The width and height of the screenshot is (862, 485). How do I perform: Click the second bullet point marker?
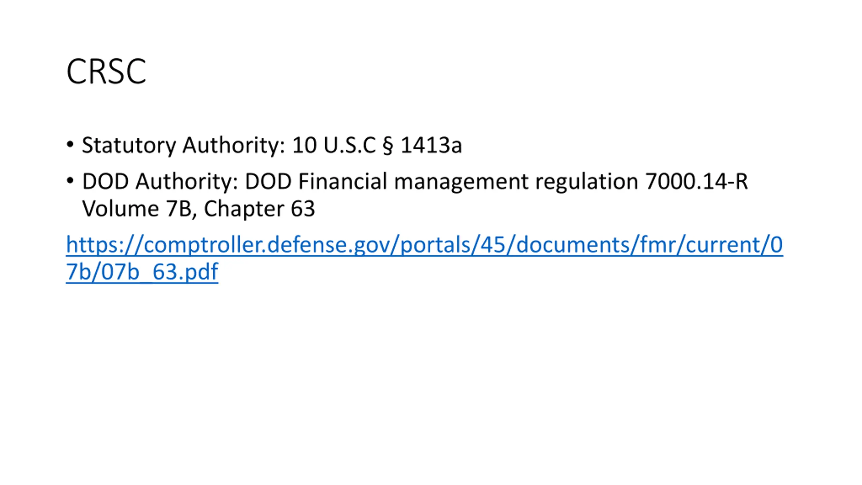[x=70, y=181]
